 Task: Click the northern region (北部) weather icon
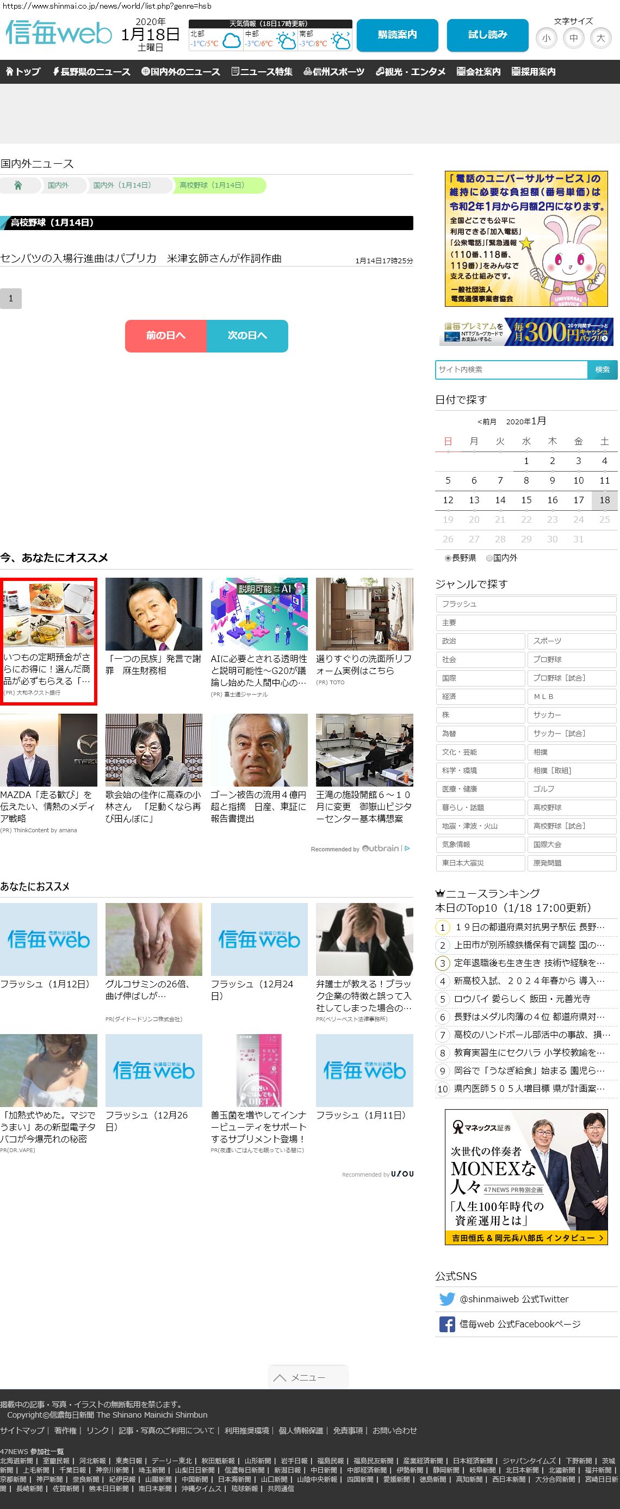pyautogui.click(x=231, y=41)
